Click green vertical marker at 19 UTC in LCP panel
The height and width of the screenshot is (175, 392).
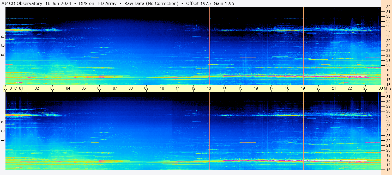[x=304, y=131]
